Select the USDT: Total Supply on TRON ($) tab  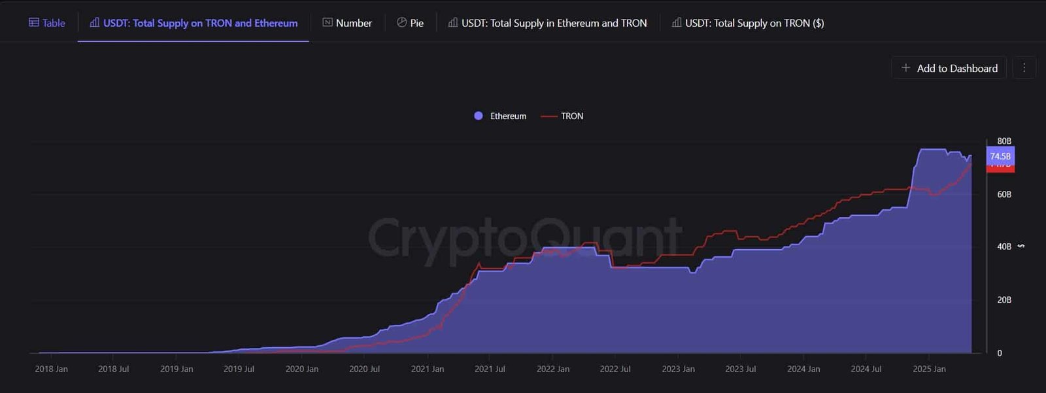click(748, 23)
